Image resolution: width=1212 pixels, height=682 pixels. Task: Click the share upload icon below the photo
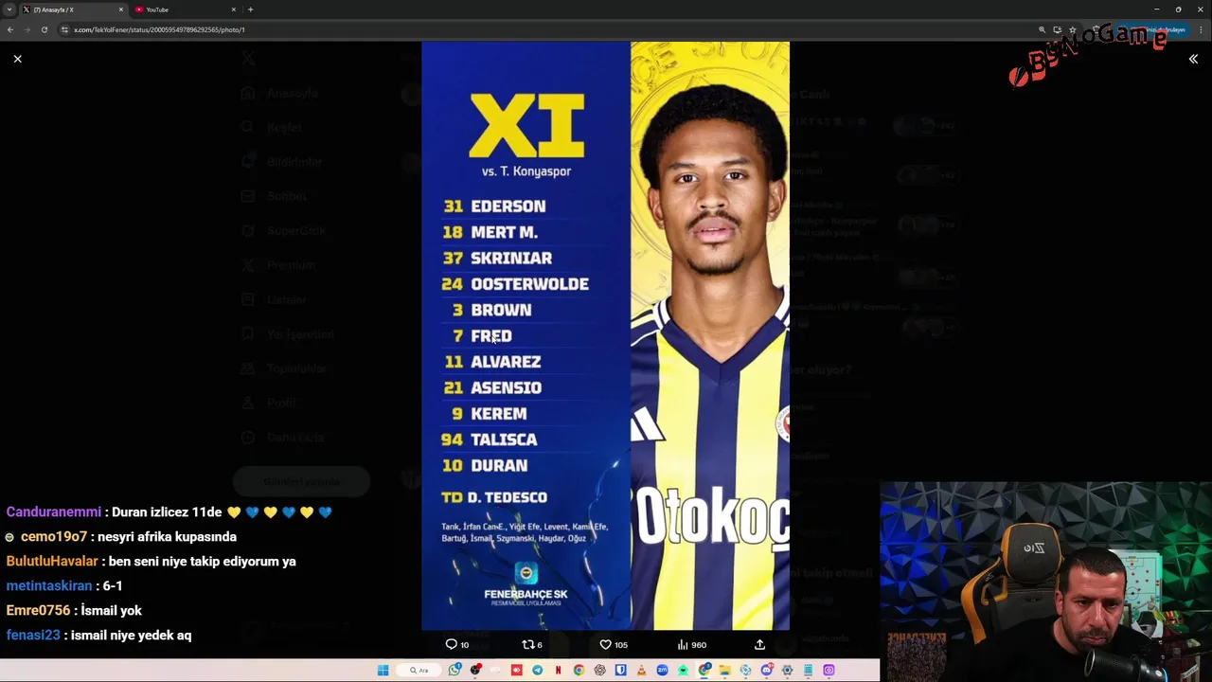pos(759,644)
